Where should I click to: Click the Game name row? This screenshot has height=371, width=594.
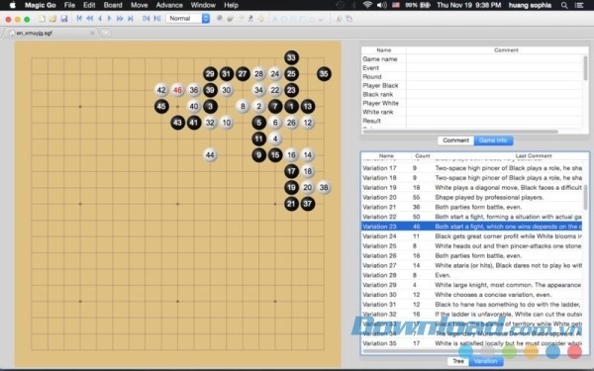pyautogui.click(x=471, y=59)
